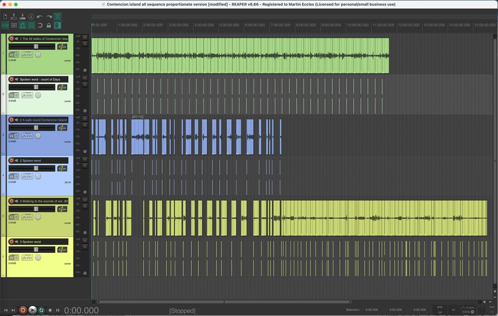Click the New Project toolbar icon

click(5, 16)
